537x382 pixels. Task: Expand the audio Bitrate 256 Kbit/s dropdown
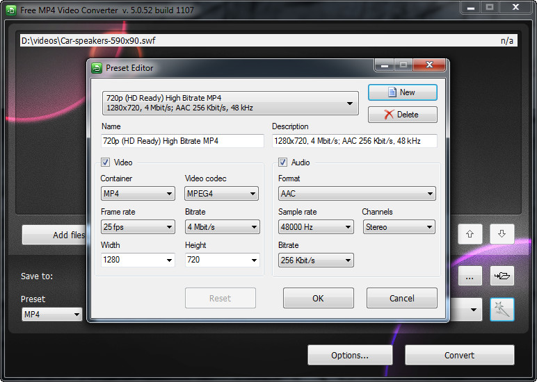click(316, 260)
